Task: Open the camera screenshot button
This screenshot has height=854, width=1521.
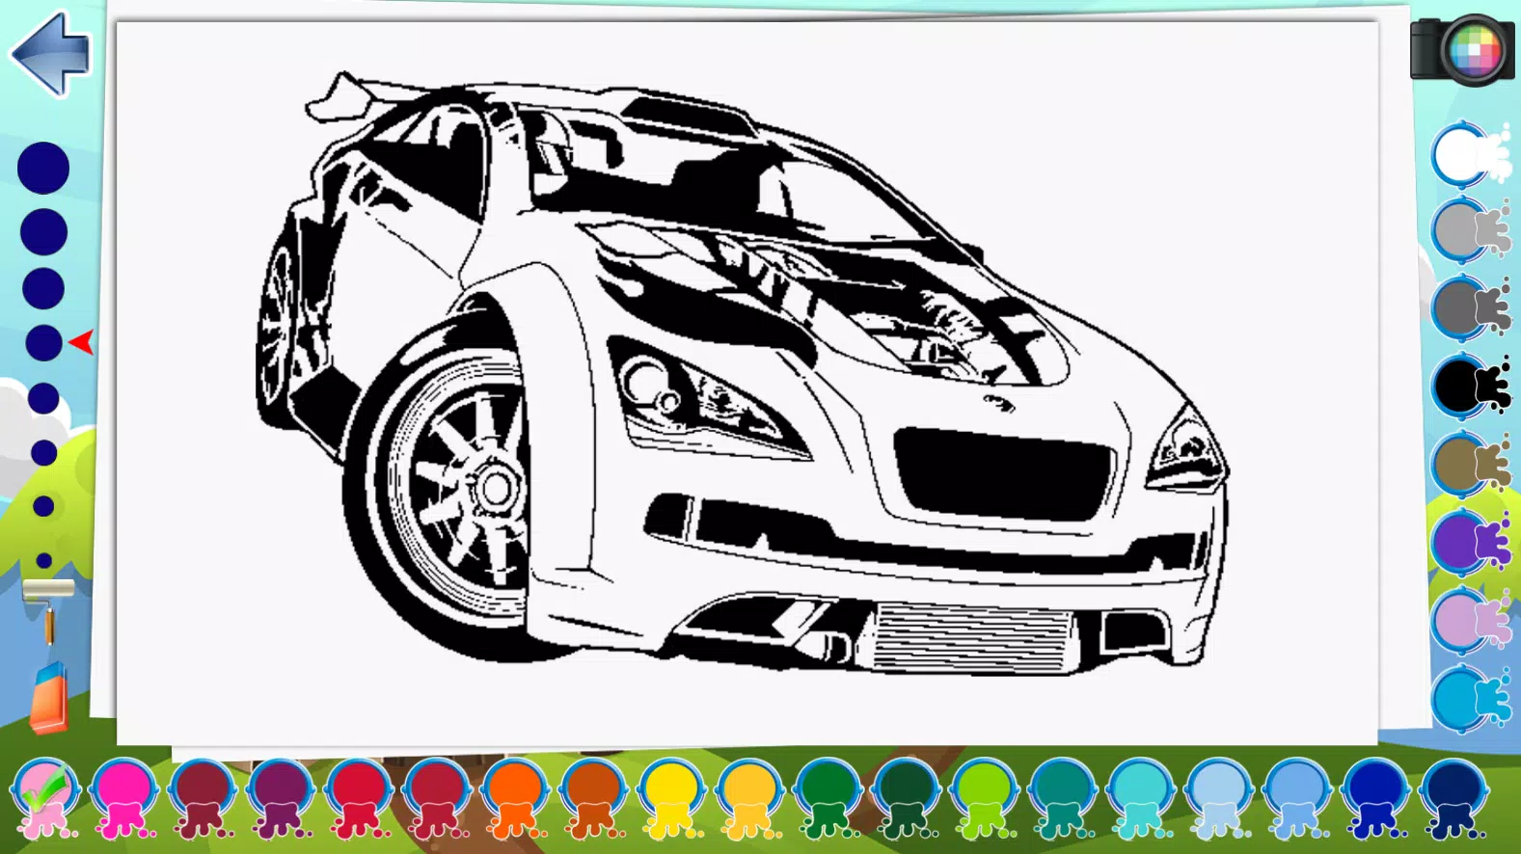Action: (x=1462, y=49)
